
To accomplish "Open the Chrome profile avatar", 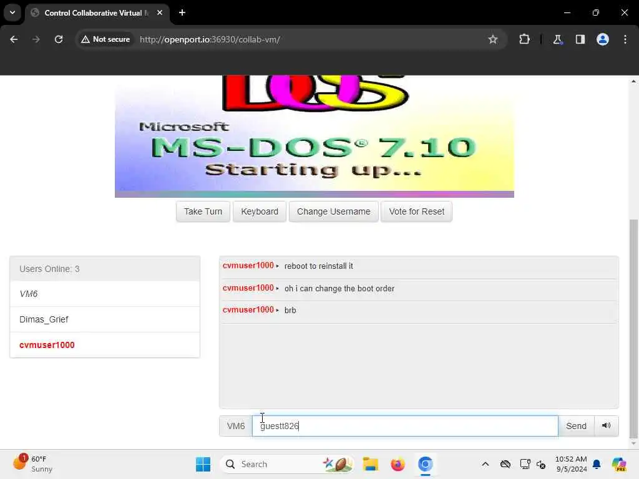I will click(x=602, y=39).
